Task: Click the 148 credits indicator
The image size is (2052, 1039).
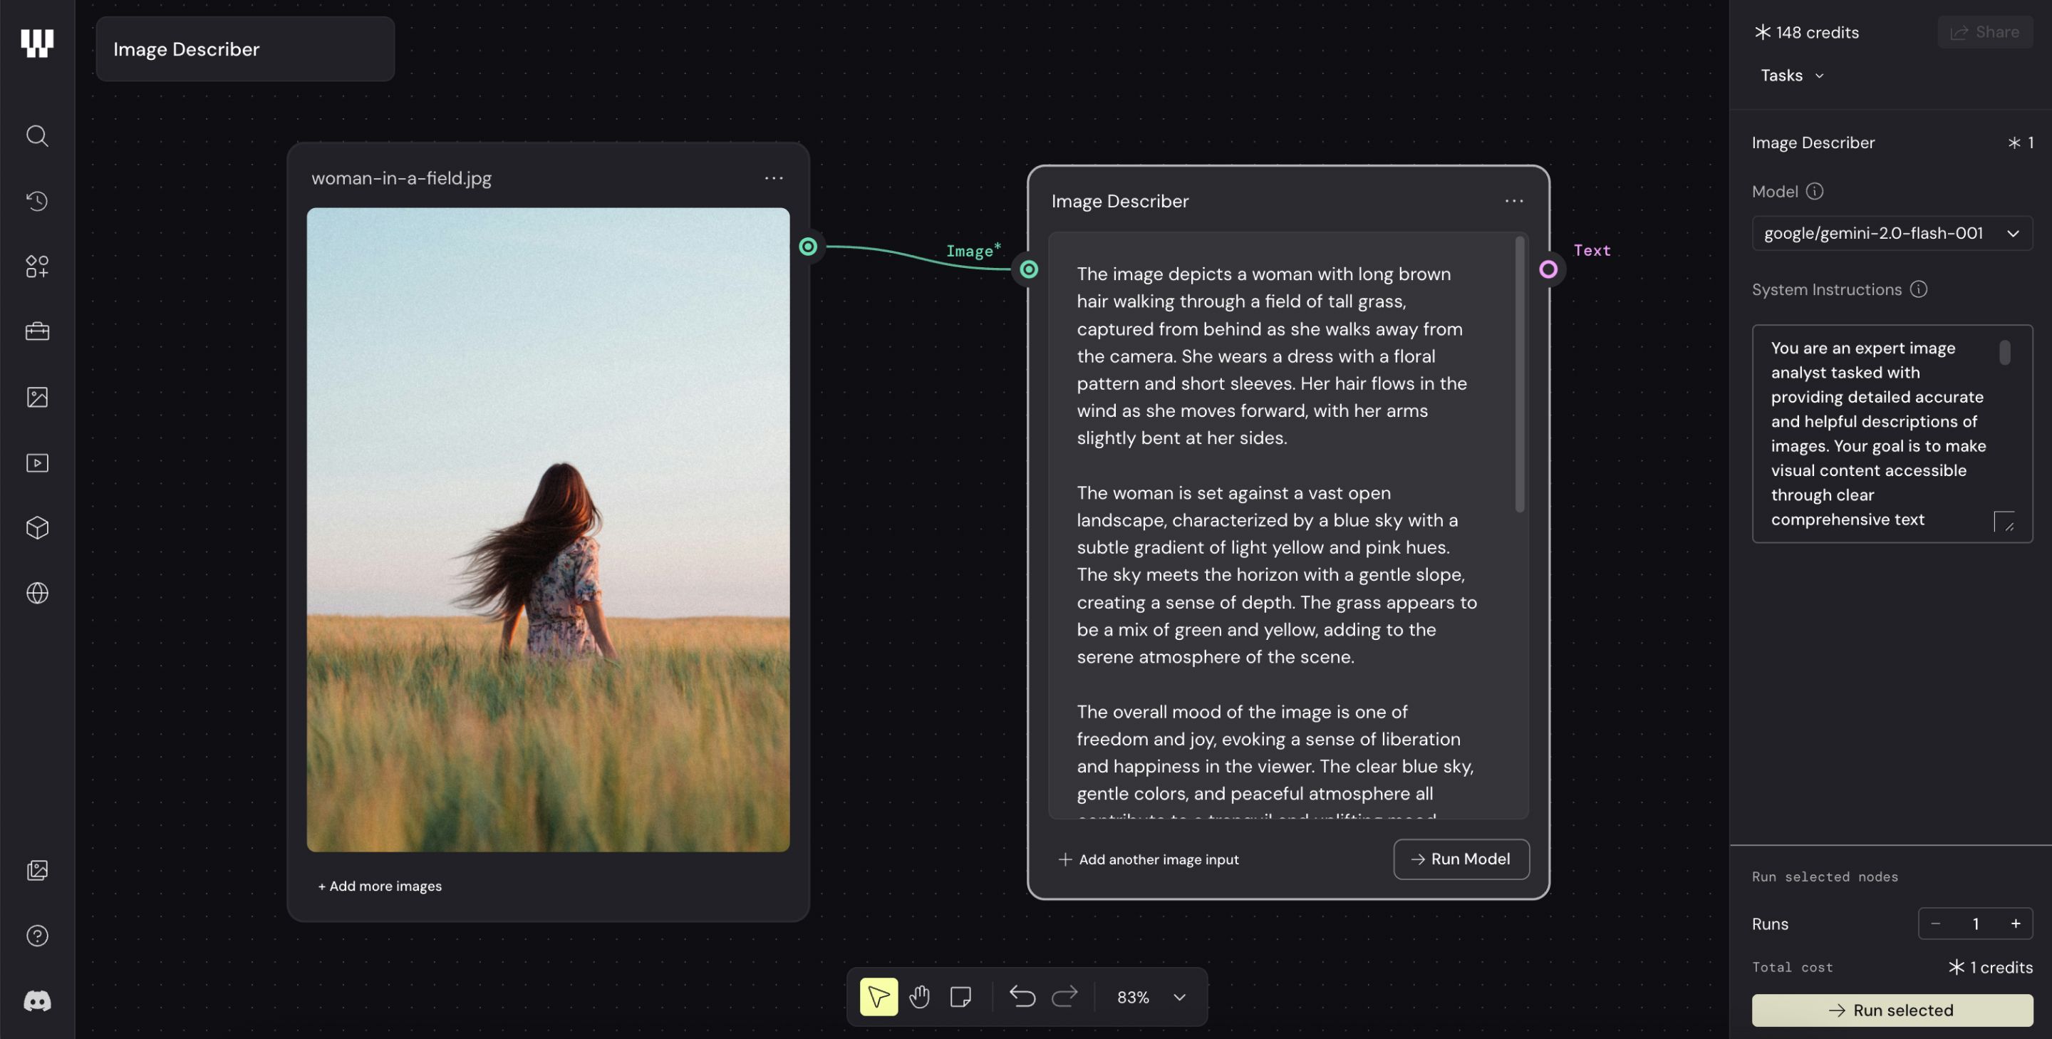Action: click(1806, 32)
